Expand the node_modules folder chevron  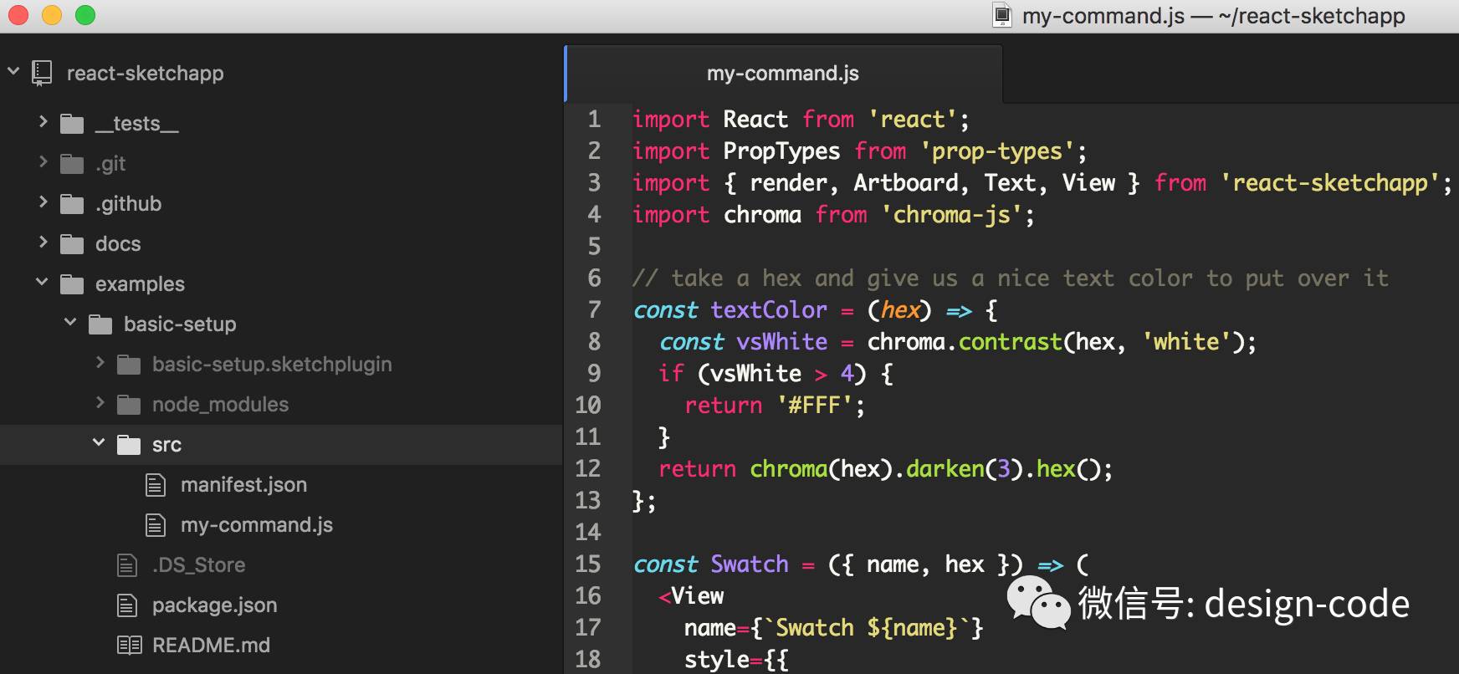click(100, 403)
